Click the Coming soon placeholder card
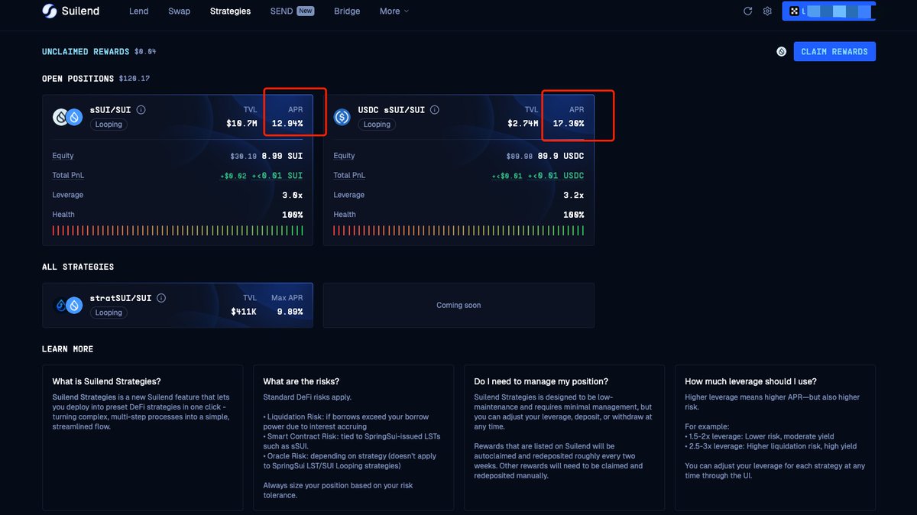The height and width of the screenshot is (515, 917). point(458,305)
